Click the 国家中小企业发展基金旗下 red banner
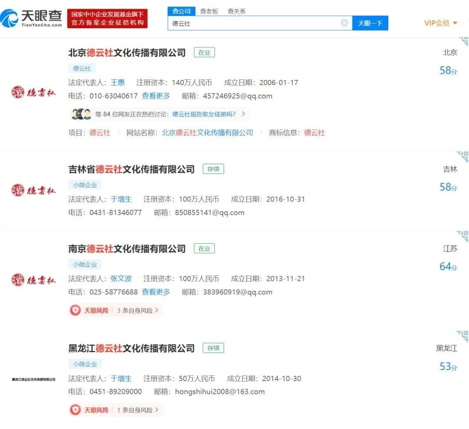 107,18
